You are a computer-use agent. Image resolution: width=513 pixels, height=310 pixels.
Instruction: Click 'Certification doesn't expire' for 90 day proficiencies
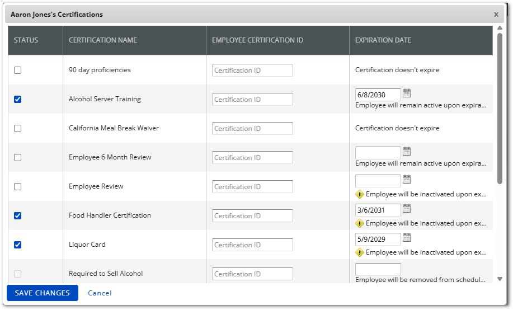click(x=397, y=70)
